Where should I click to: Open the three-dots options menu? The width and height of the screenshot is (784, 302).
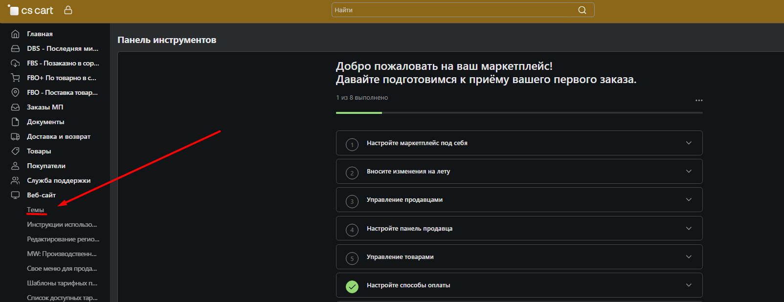pos(699,100)
